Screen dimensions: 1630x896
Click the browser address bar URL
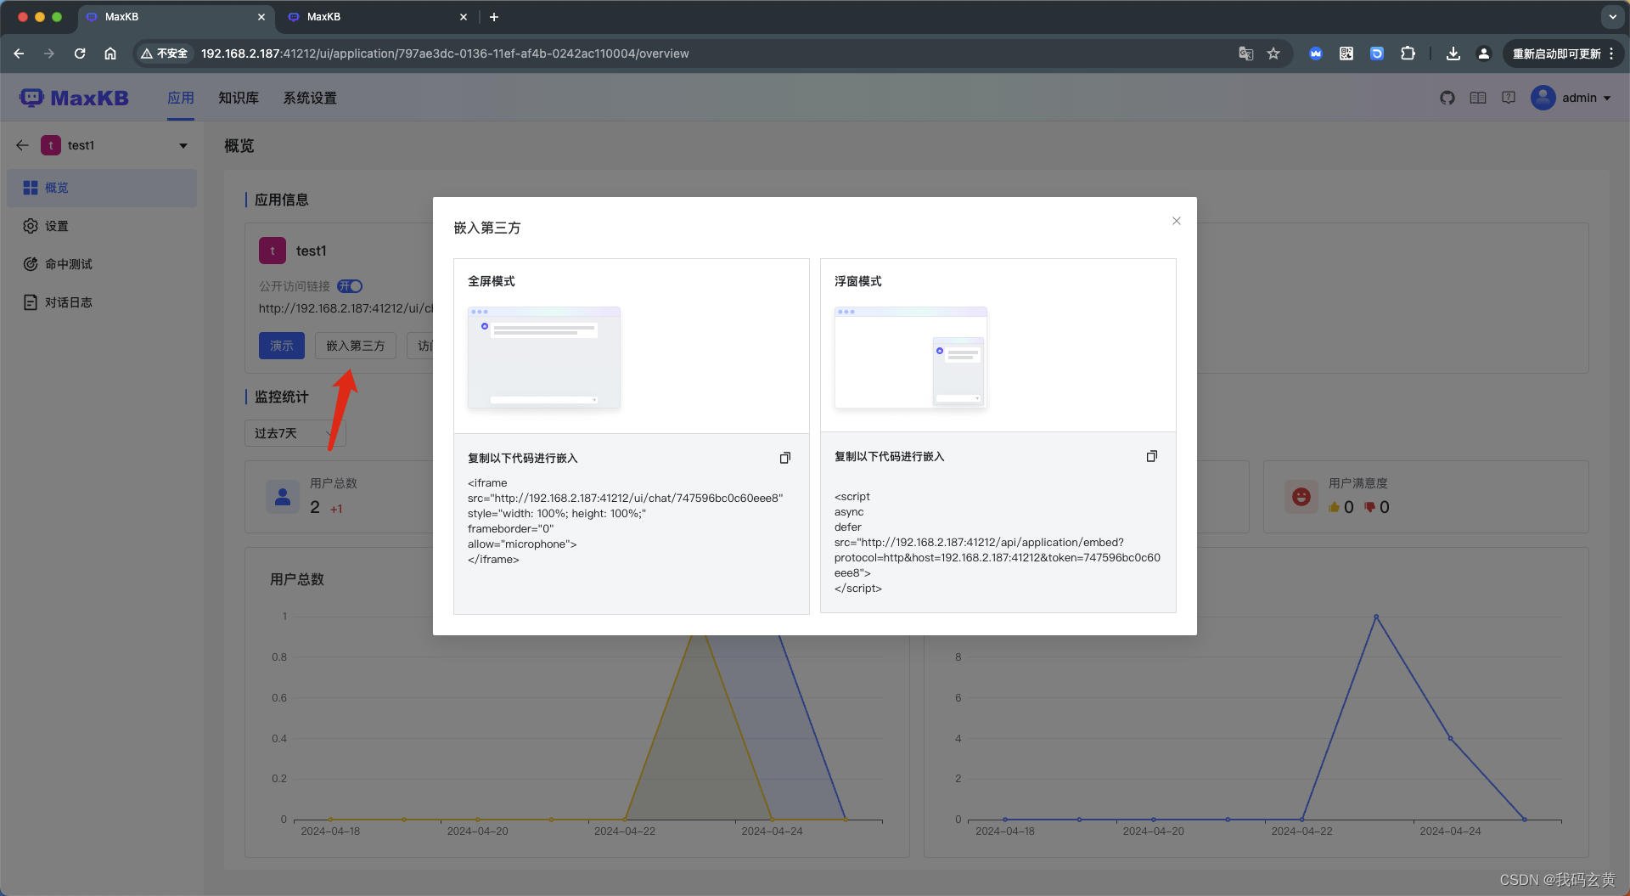[x=445, y=54]
